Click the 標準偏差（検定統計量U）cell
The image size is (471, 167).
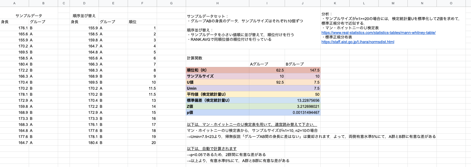(217, 100)
